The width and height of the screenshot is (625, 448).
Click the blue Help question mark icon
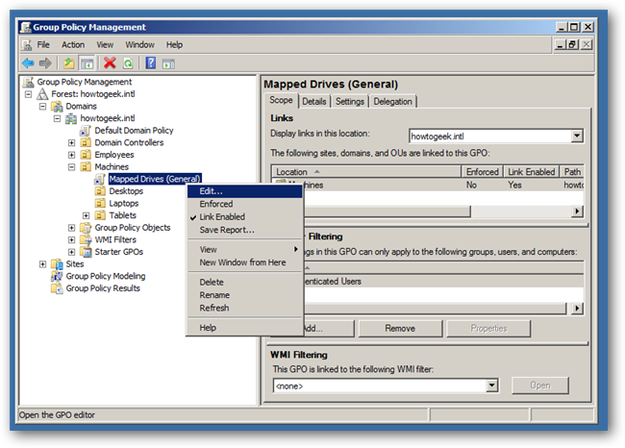[151, 63]
